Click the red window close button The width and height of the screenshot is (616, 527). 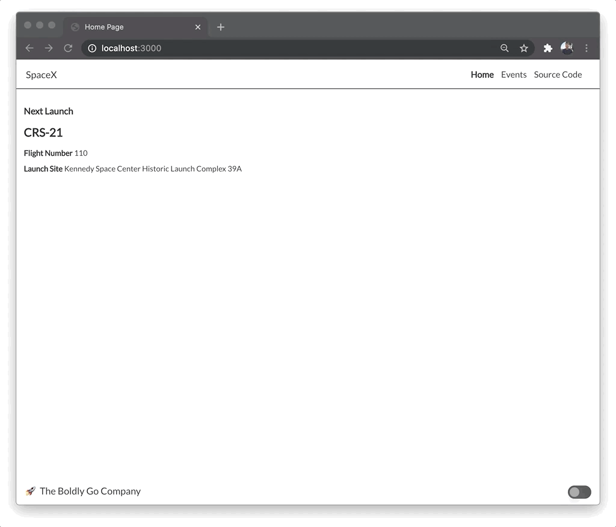[x=28, y=25]
